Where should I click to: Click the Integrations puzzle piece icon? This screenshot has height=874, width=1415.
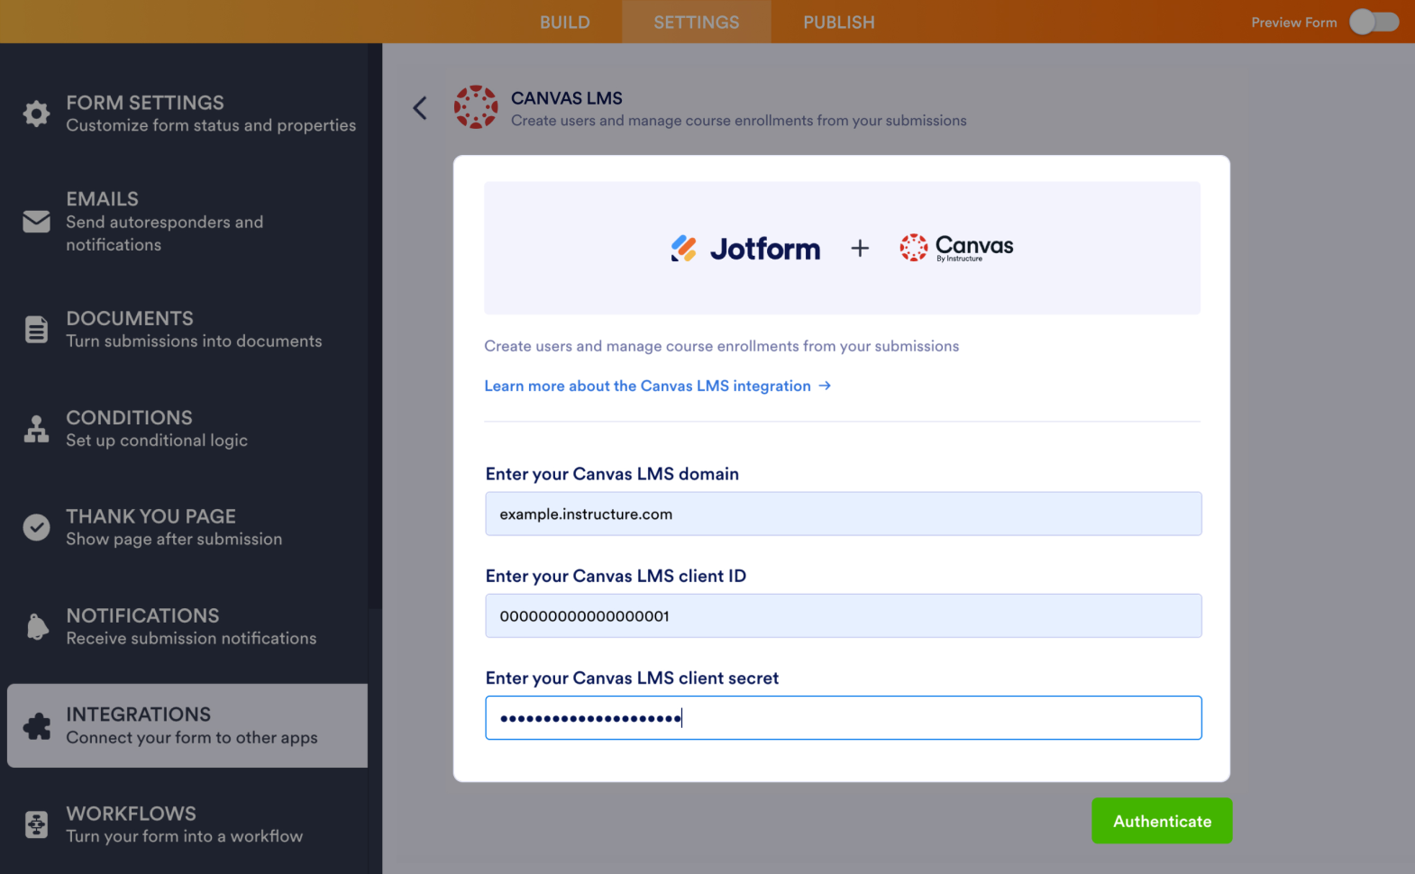(37, 726)
